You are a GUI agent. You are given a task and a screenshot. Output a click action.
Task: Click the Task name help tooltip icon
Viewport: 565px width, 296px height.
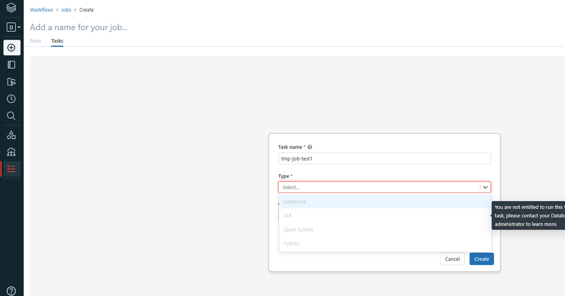click(x=310, y=147)
